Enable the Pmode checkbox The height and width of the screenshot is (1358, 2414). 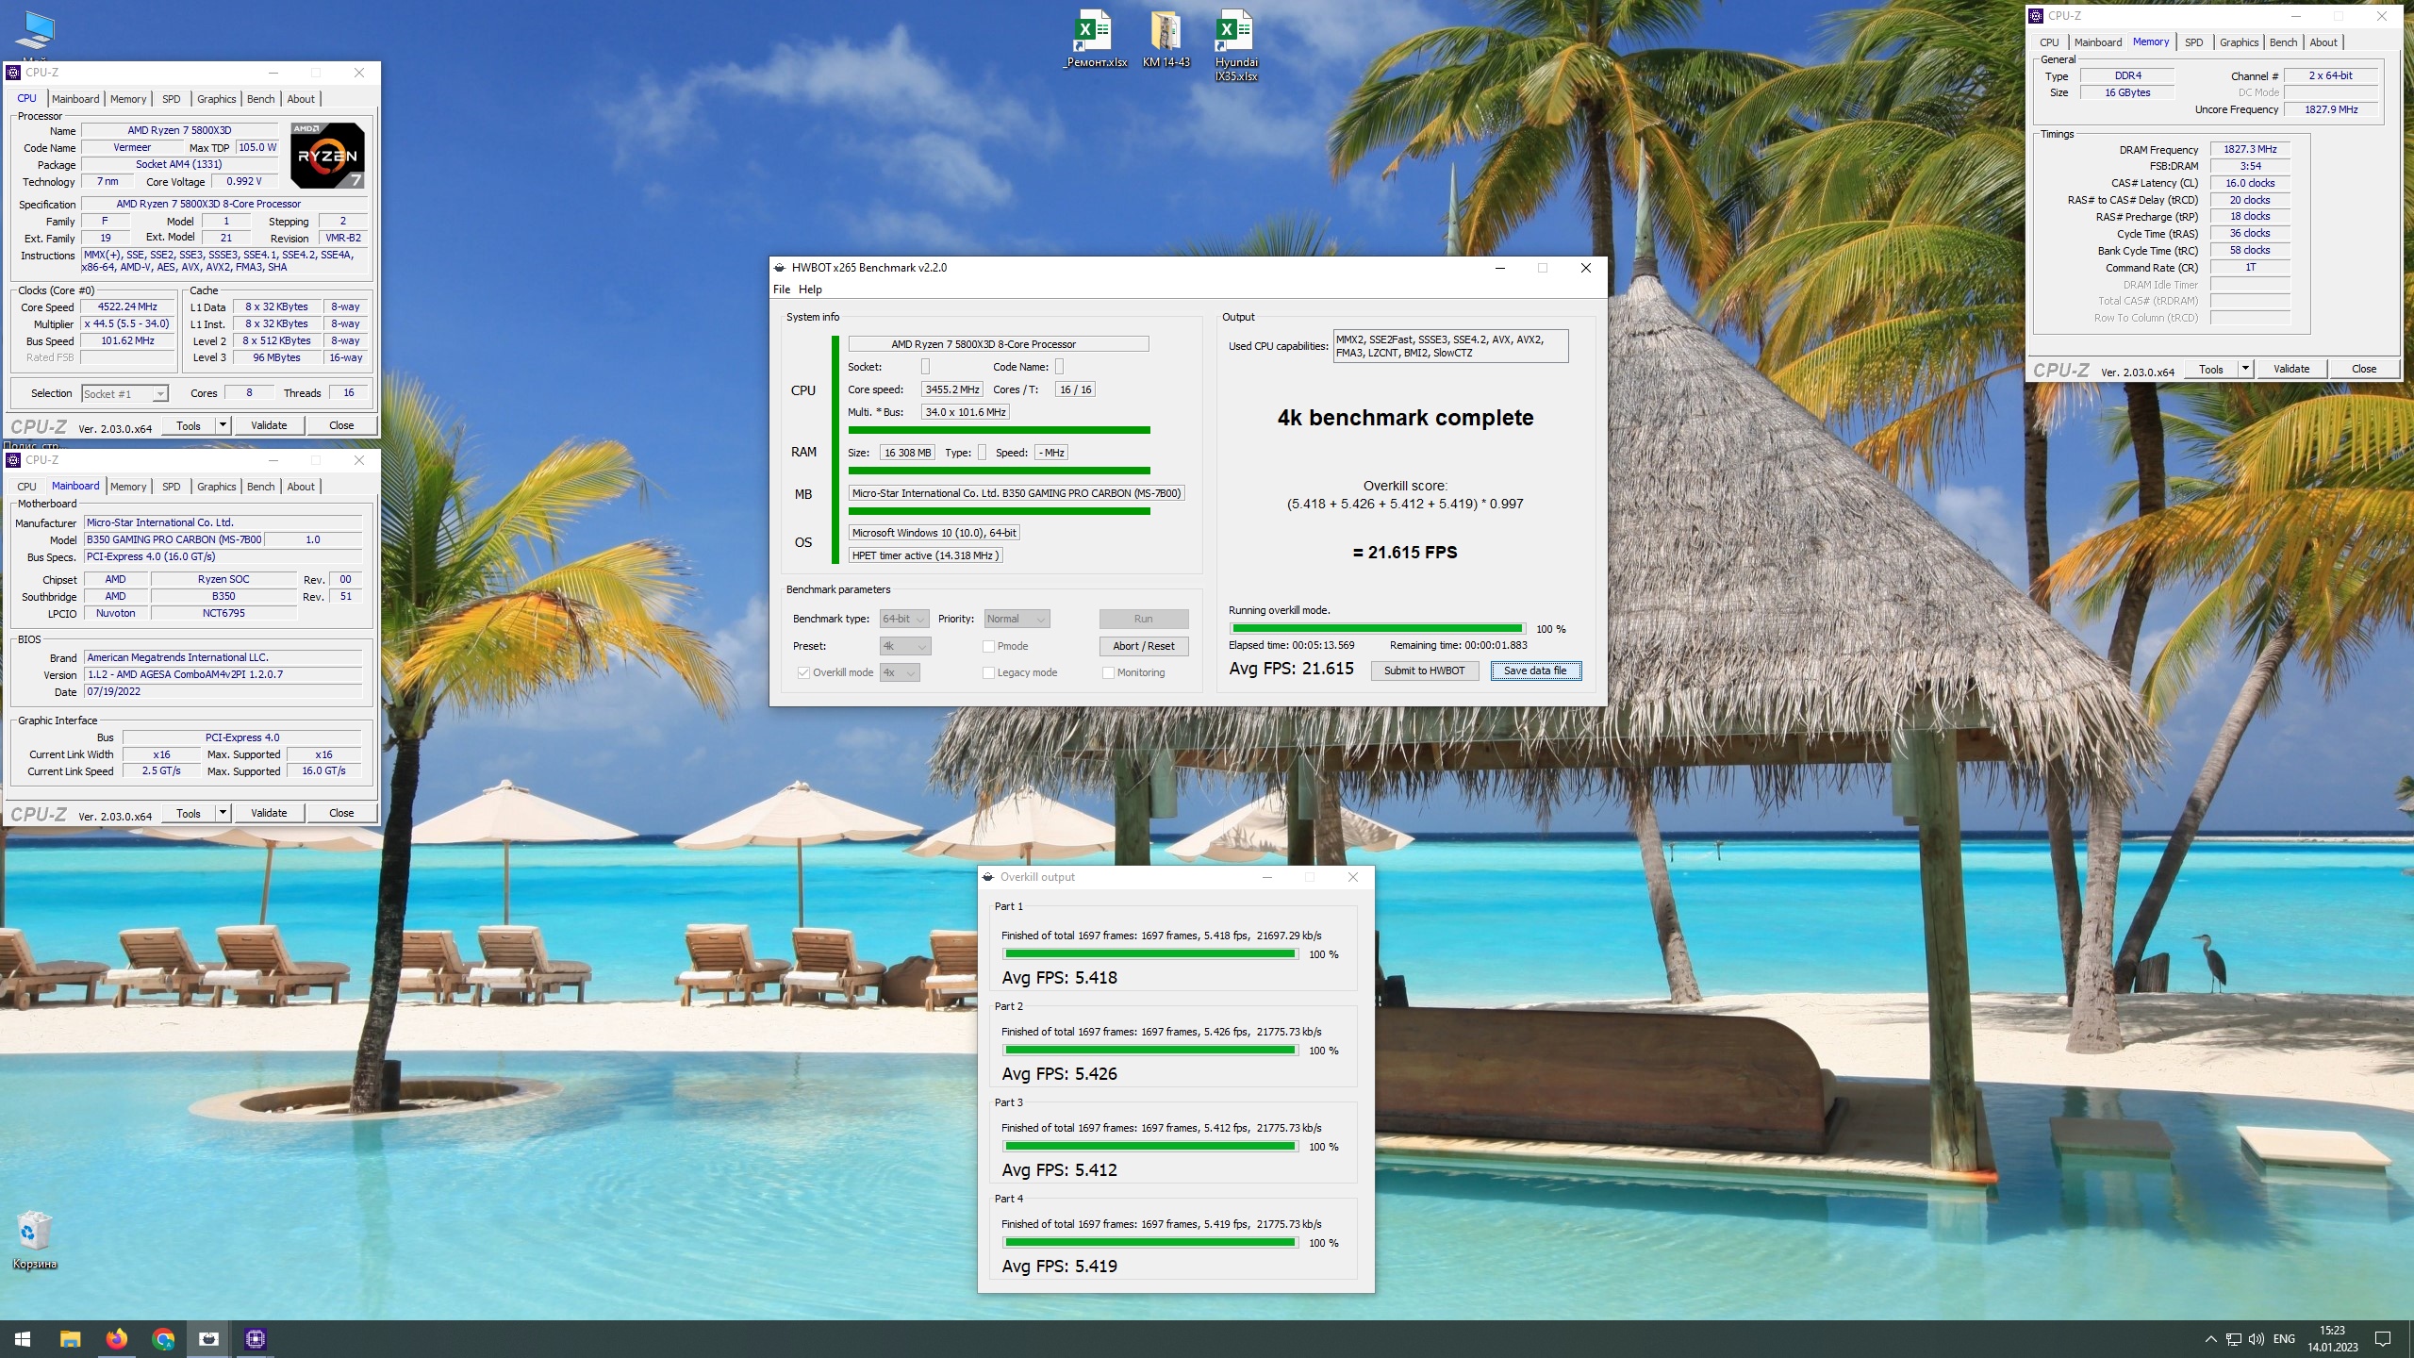[988, 646]
